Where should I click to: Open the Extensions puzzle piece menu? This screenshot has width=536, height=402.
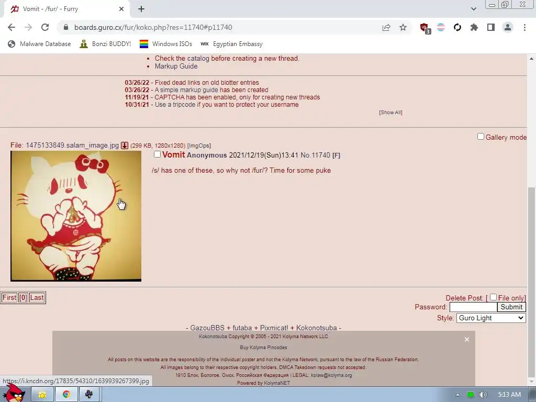point(474,27)
